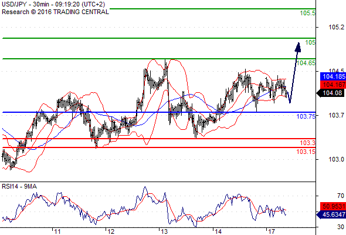Click date label 14 on time axis
This screenshot has width=346, height=235.
[x=218, y=231]
